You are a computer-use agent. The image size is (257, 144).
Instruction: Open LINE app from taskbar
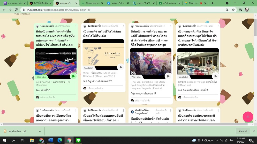pyautogui.click(x=78, y=140)
